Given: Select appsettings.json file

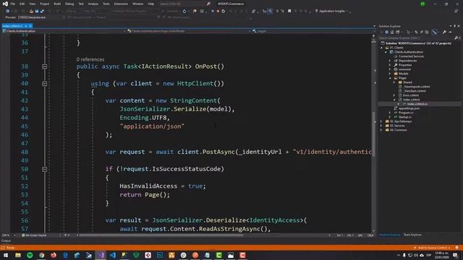Looking at the screenshot, I should coord(409,108).
